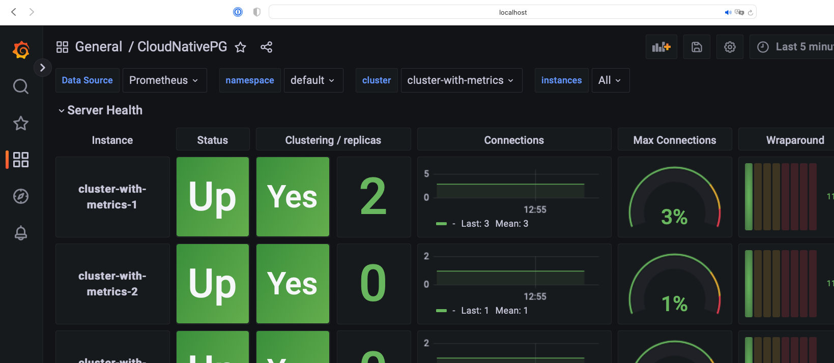The image size is (834, 363).
Task: Open the namespace default dropdown
Action: pyautogui.click(x=313, y=80)
